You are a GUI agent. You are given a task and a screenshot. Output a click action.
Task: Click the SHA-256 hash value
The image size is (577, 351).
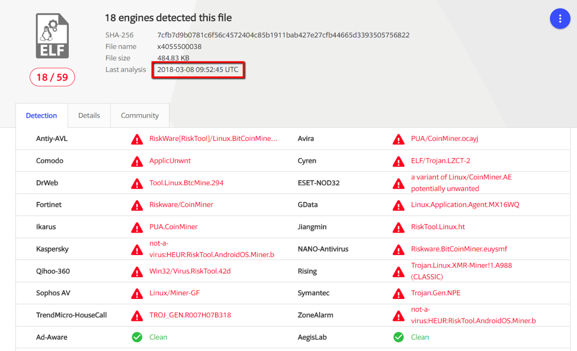[x=283, y=35]
